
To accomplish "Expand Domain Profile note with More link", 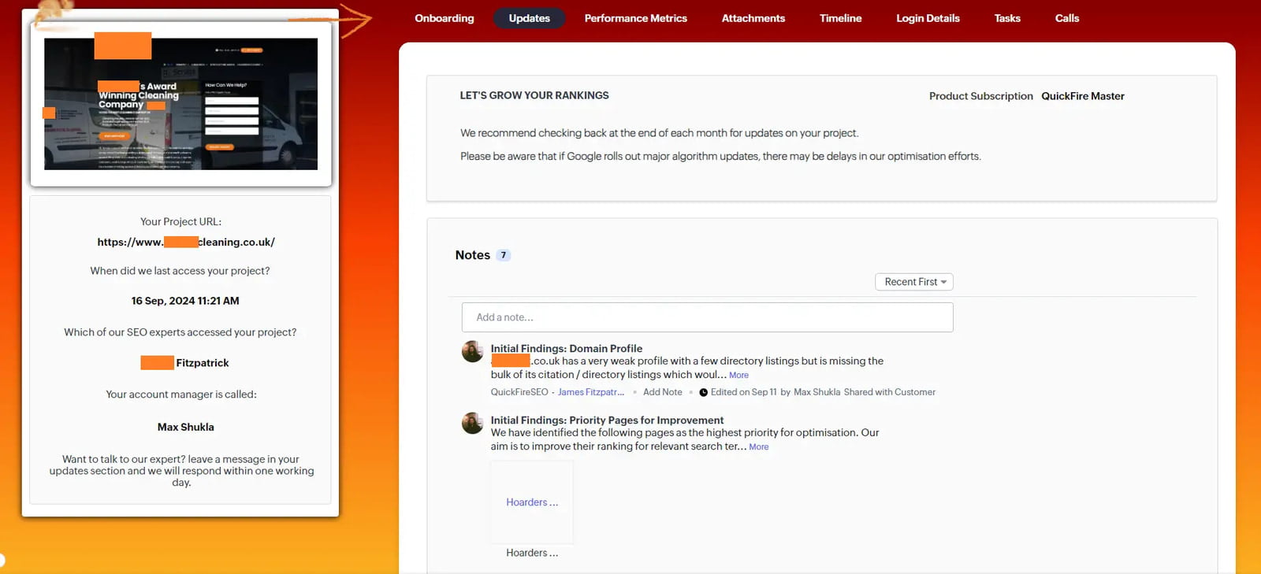I will point(738,376).
